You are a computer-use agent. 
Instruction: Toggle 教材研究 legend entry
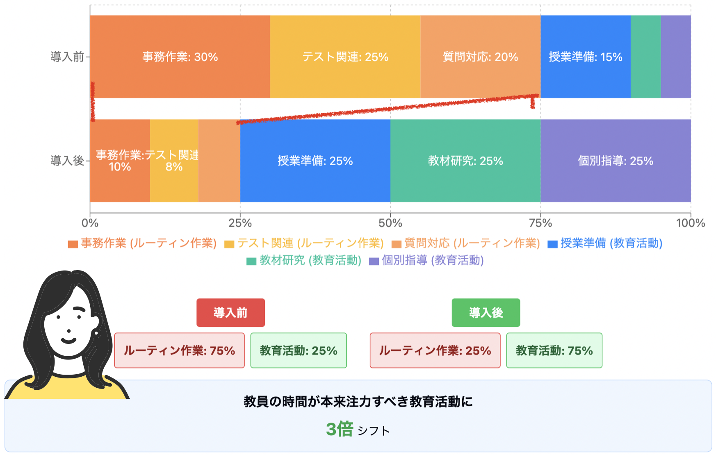pyautogui.click(x=303, y=261)
